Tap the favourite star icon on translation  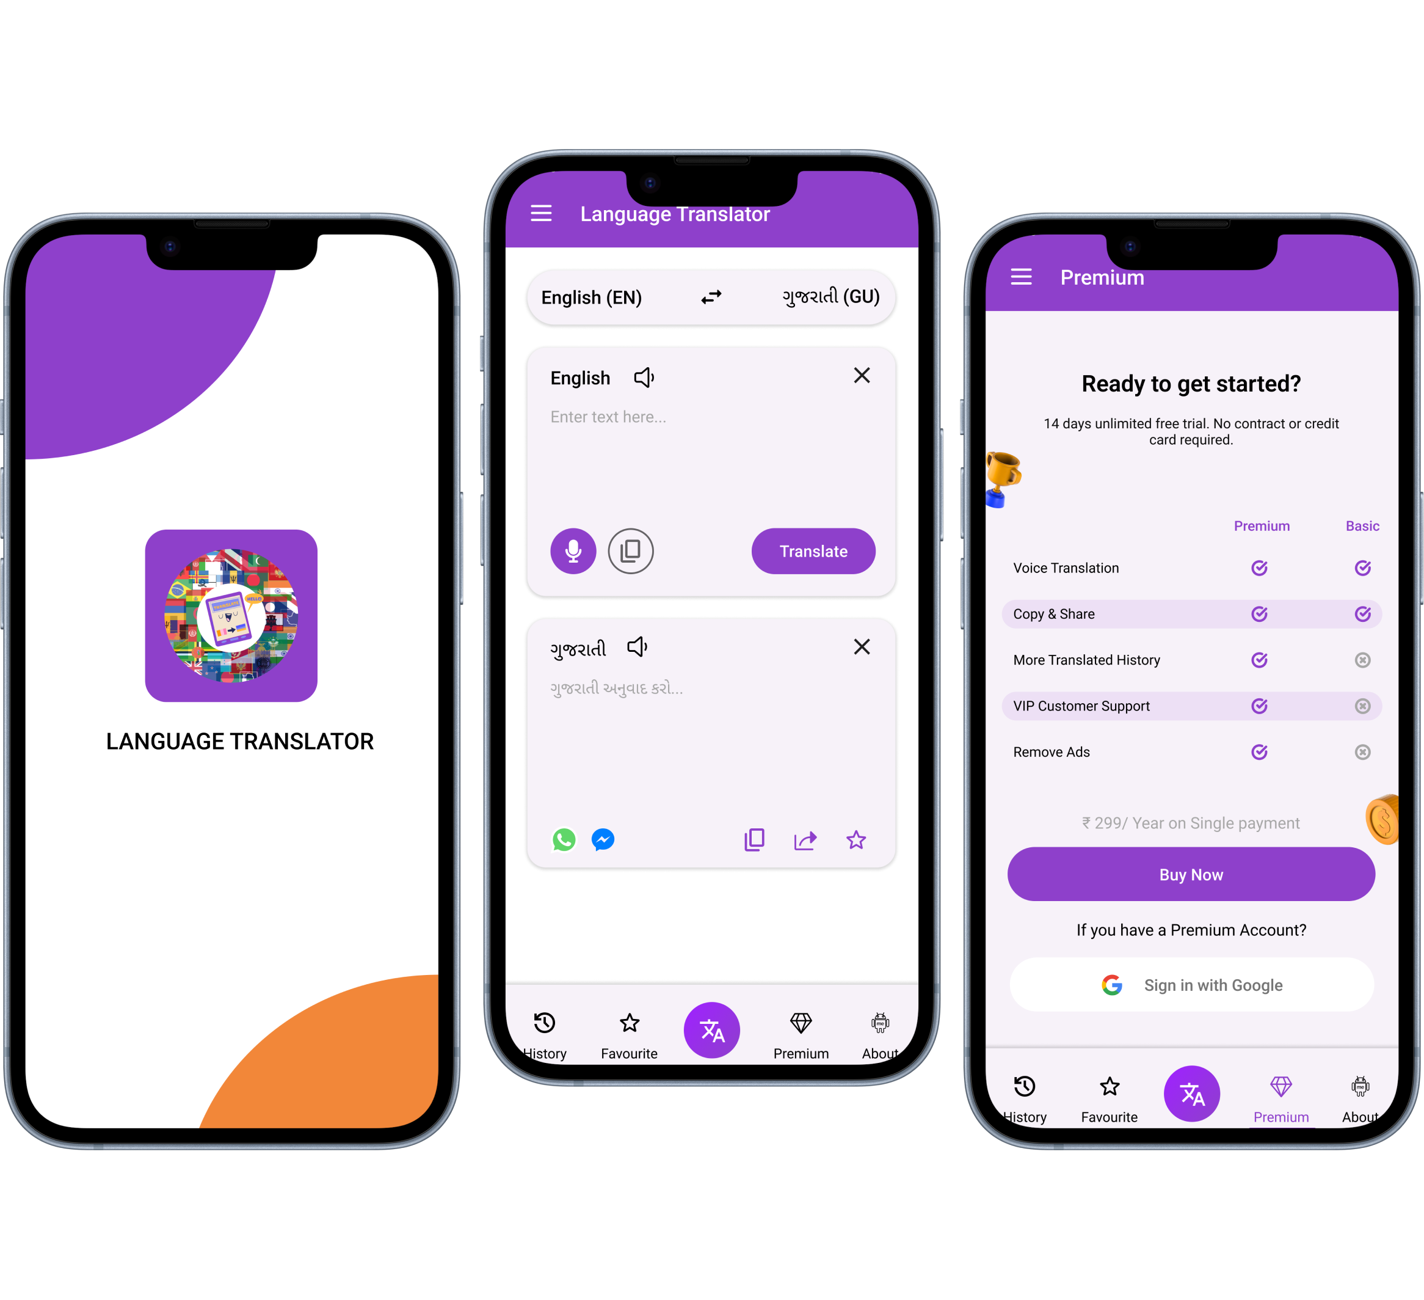click(x=856, y=839)
